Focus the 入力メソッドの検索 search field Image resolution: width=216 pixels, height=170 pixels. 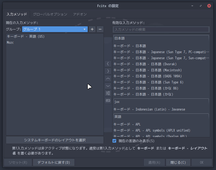tap(161, 29)
